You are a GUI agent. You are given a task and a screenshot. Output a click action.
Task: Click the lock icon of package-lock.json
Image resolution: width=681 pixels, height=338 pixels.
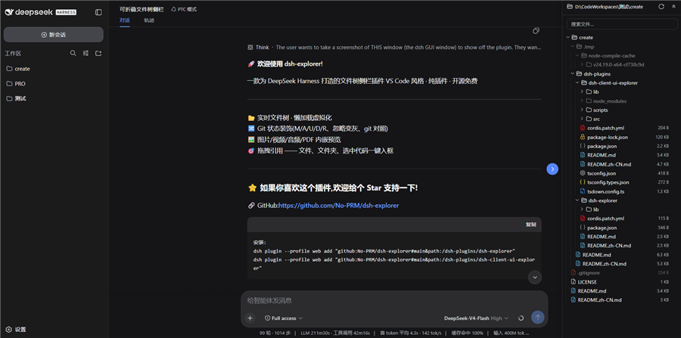point(583,137)
